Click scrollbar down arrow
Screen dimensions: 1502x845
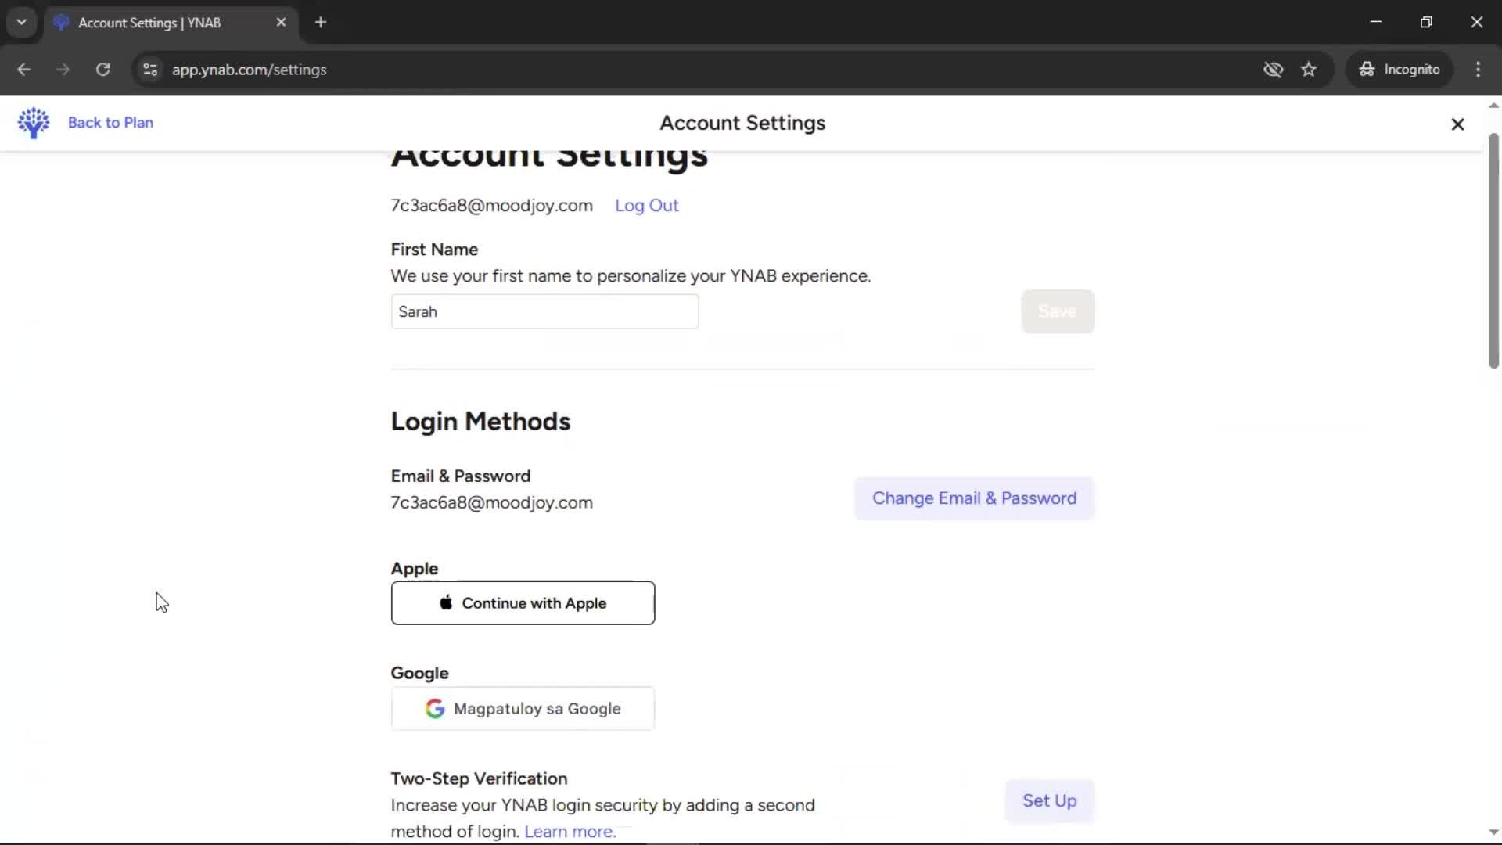pos(1493,832)
